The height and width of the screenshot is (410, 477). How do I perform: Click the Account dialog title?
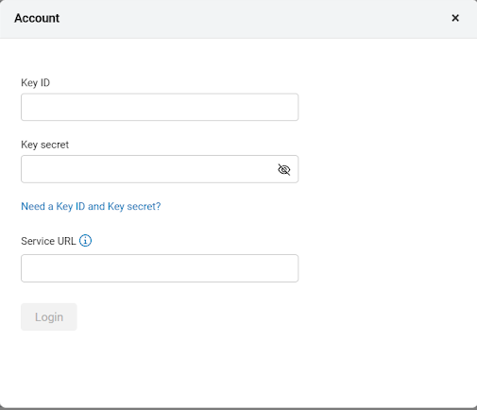tap(37, 18)
